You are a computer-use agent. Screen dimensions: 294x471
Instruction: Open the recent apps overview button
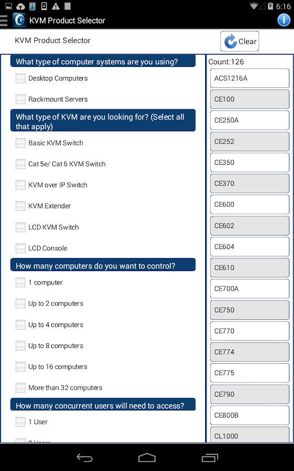[210, 457]
